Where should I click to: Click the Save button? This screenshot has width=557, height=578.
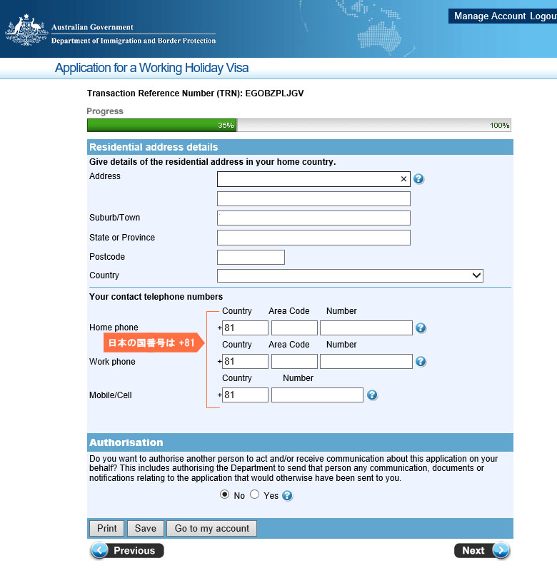146,528
